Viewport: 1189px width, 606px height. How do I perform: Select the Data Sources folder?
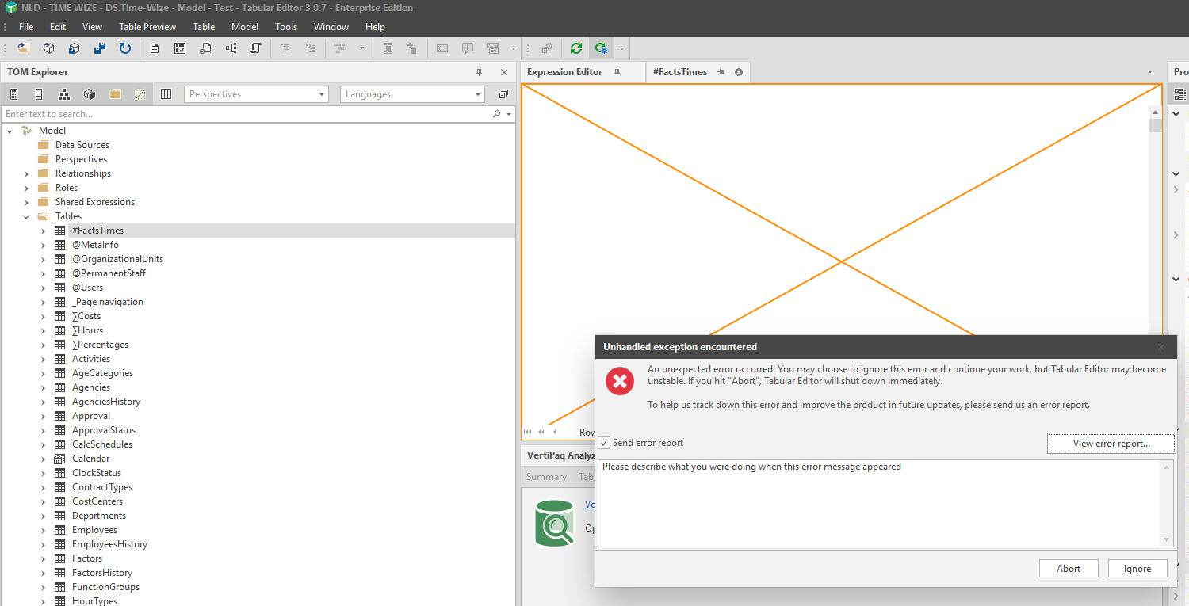coord(82,145)
